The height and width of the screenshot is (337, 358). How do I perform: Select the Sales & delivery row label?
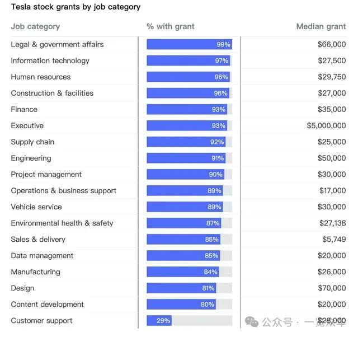click(x=38, y=239)
